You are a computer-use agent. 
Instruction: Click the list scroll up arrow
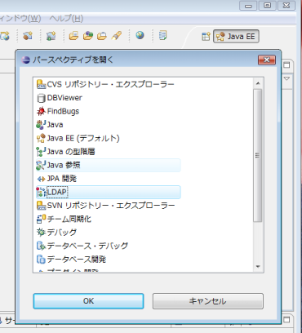click(x=258, y=83)
